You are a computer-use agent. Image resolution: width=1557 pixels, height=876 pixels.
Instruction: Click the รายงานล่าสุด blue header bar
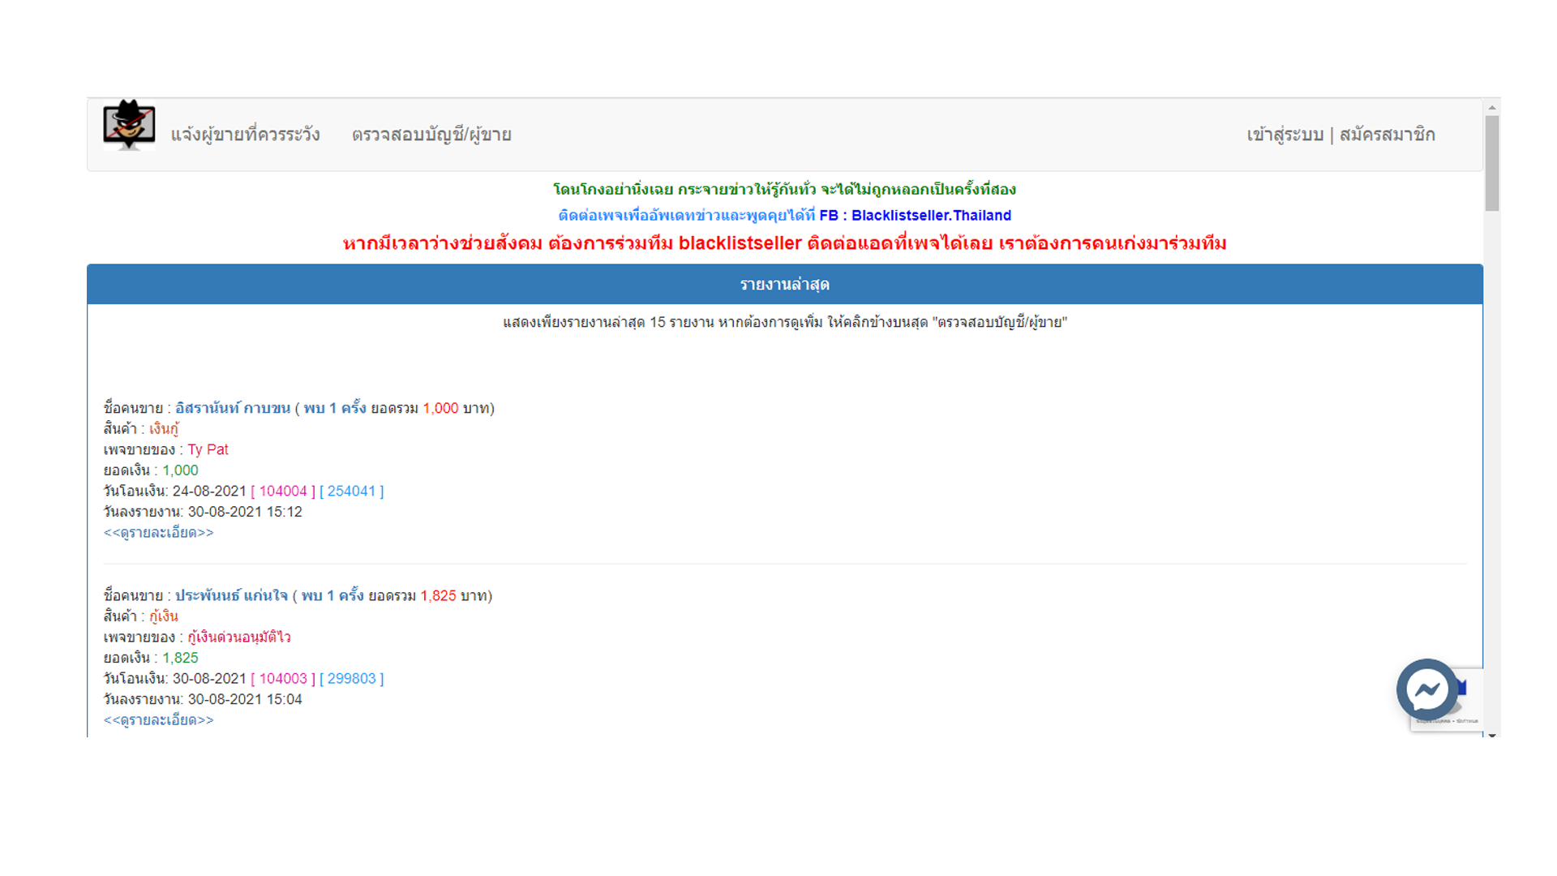[784, 285]
